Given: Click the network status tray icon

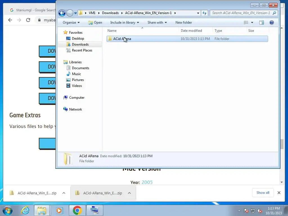Looking at the screenshot, I should pos(253,211).
